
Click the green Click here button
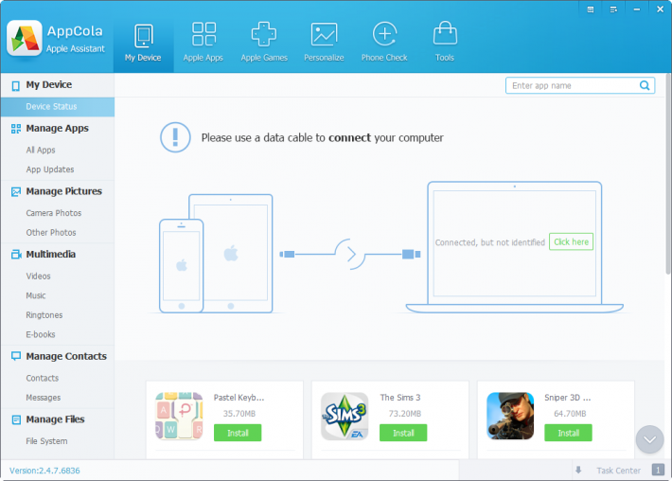[572, 241]
